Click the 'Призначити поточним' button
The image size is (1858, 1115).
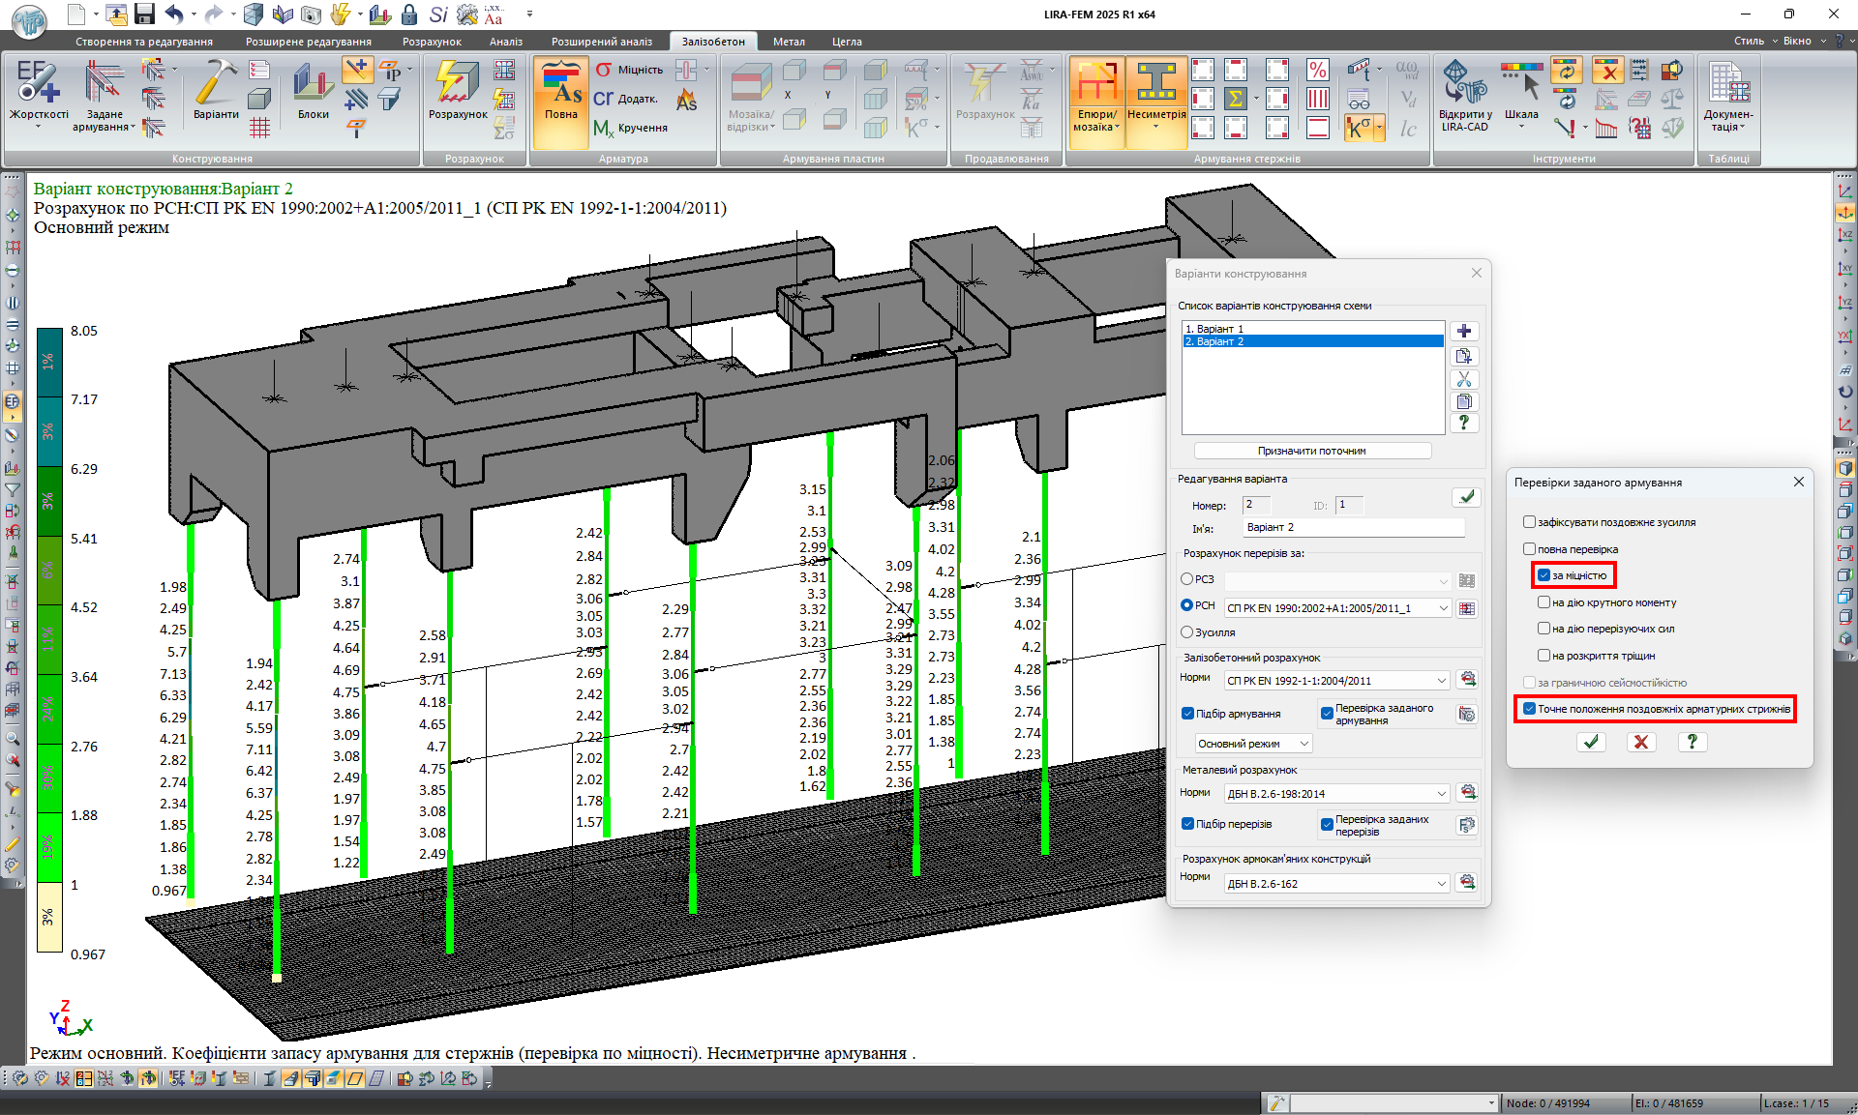pos(1311,451)
